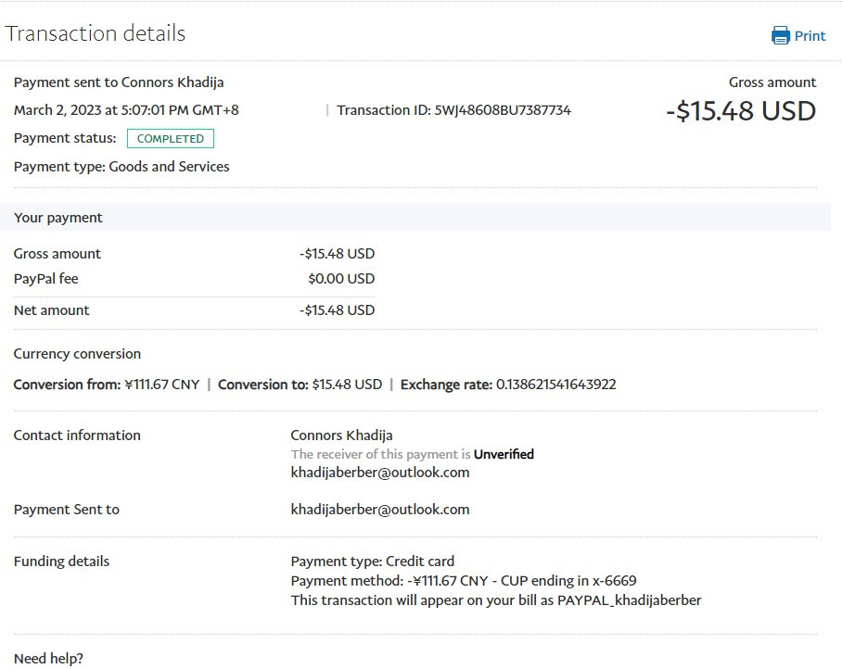Click the Print link text
The width and height of the screenshot is (842, 669).
click(x=810, y=36)
